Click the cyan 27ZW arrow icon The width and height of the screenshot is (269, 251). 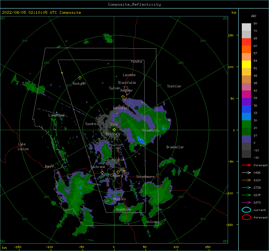[x=246, y=188]
